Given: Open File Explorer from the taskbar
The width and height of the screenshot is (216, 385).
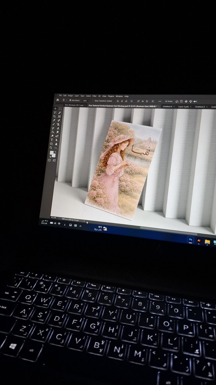Looking at the screenshot, I should 207,241.
